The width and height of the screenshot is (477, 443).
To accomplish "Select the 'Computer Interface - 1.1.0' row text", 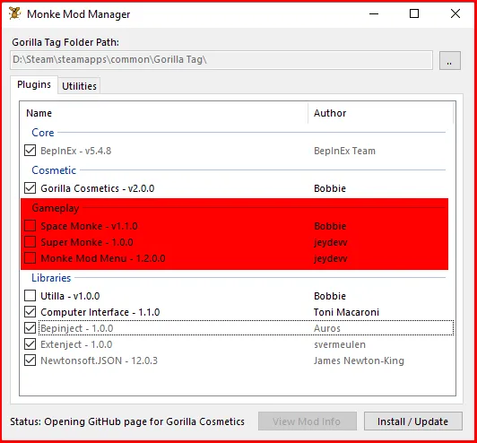I will [x=100, y=312].
